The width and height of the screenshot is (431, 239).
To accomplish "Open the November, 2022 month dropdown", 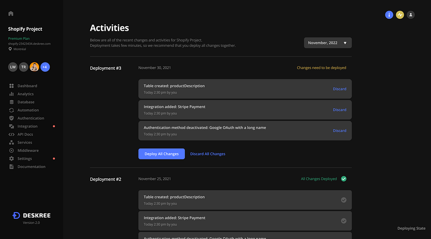I will [x=327, y=43].
